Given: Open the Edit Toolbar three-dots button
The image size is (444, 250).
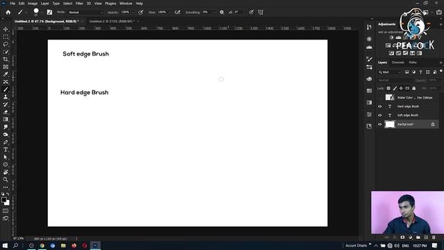Looking at the screenshot, I should [6, 187].
